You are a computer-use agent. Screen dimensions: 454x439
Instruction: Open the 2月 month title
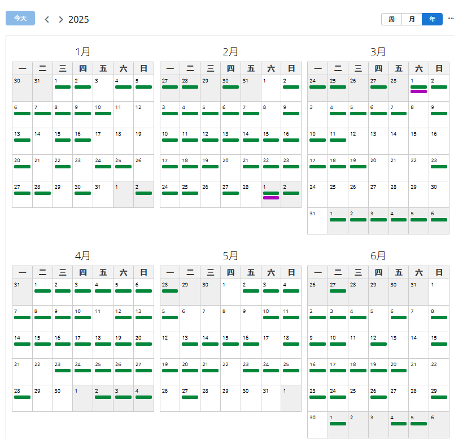pos(230,52)
